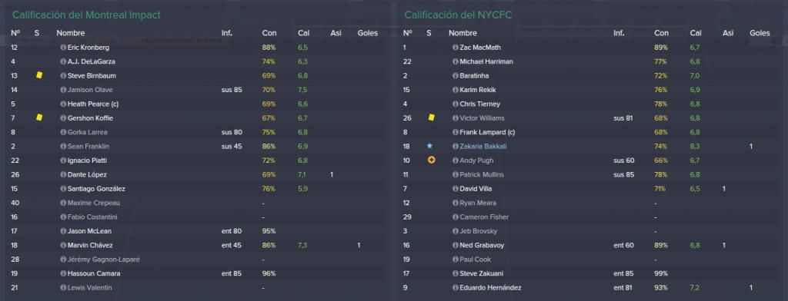
Task: Open the info icon next to Frank Lampard
Action: (x=455, y=132)
